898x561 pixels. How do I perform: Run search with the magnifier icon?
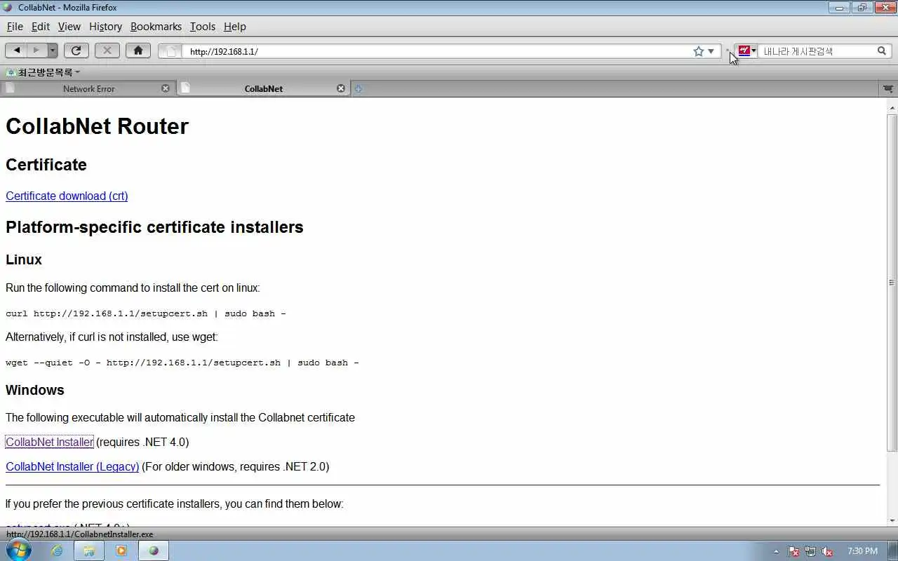coord(882,50)
